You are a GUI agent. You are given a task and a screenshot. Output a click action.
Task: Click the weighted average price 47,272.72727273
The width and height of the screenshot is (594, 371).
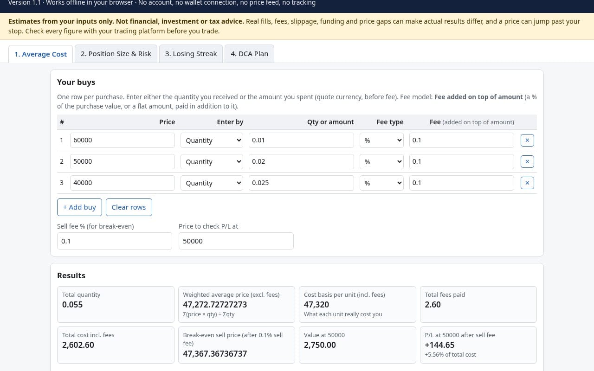tap(215, 305)
